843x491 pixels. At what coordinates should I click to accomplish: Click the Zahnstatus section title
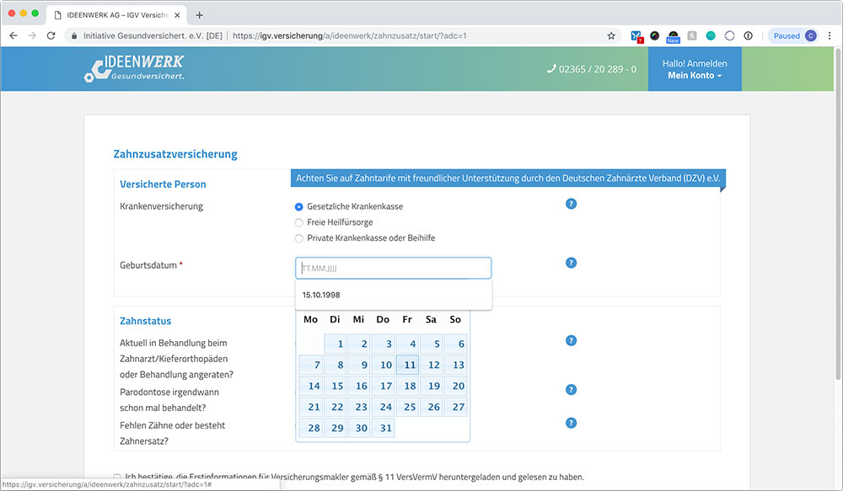(x=145, y=321)
